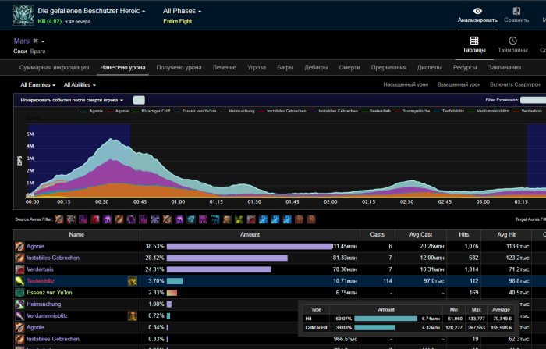Click the Включить Сверхурон link
Screen dimensions: 546x349
pos(513,84)
